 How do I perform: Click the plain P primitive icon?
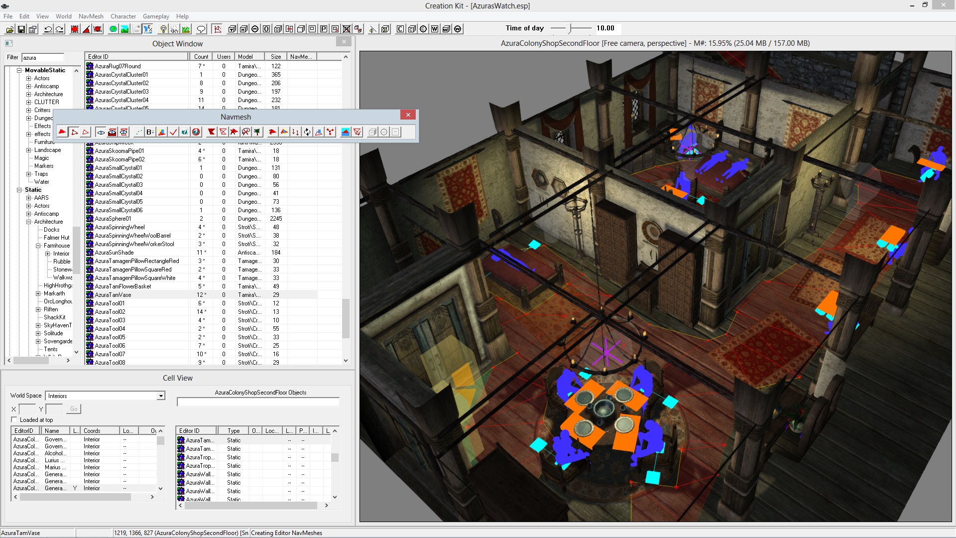point(324,29)
